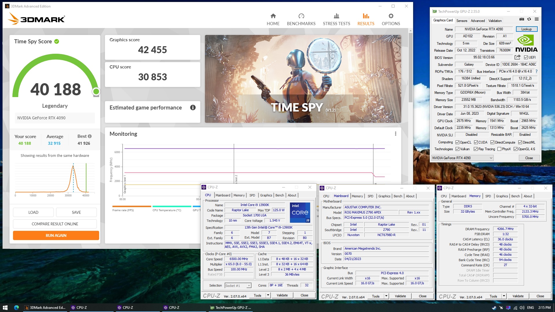The width and height of the screenshot is (555, 312).
Task: Click the Time Spy artwork thumbnail
Action: click(303, 79)
